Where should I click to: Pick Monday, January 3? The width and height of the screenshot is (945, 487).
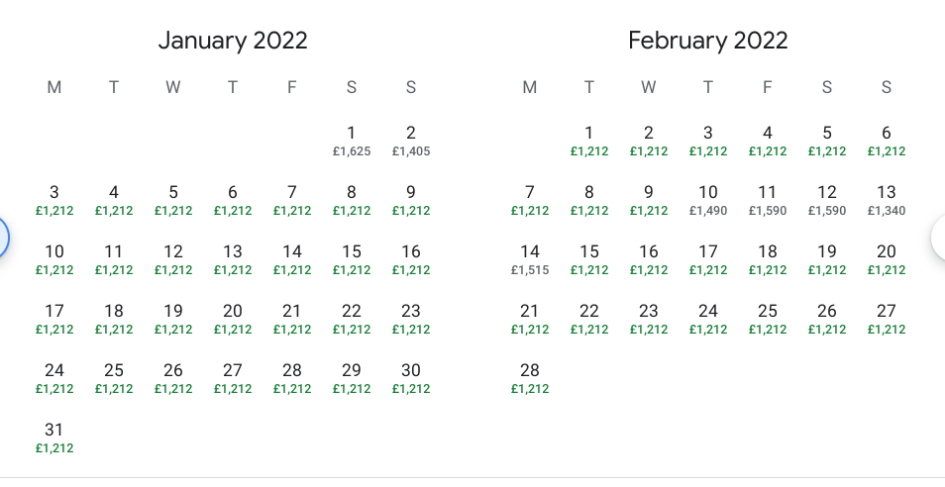click(x=54, y=200)
